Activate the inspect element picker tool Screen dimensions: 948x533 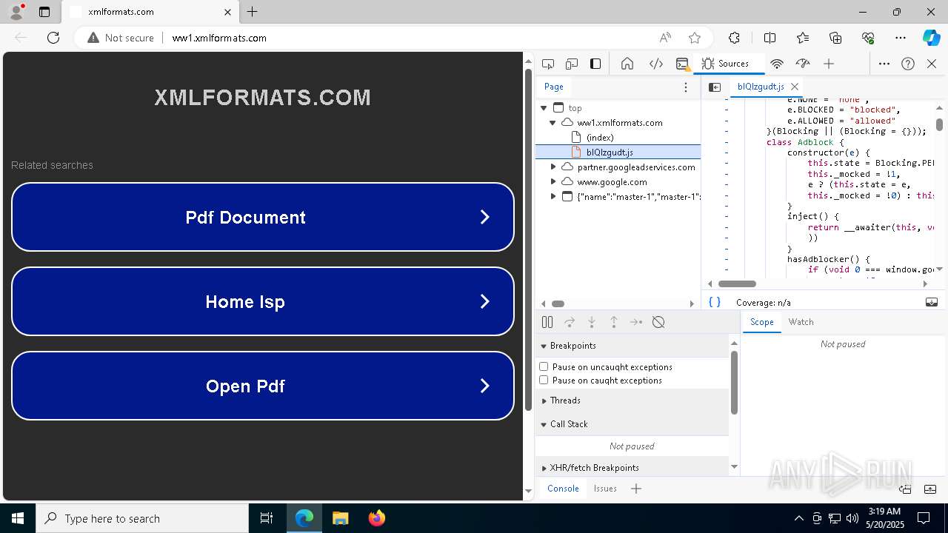click(548, 64)
